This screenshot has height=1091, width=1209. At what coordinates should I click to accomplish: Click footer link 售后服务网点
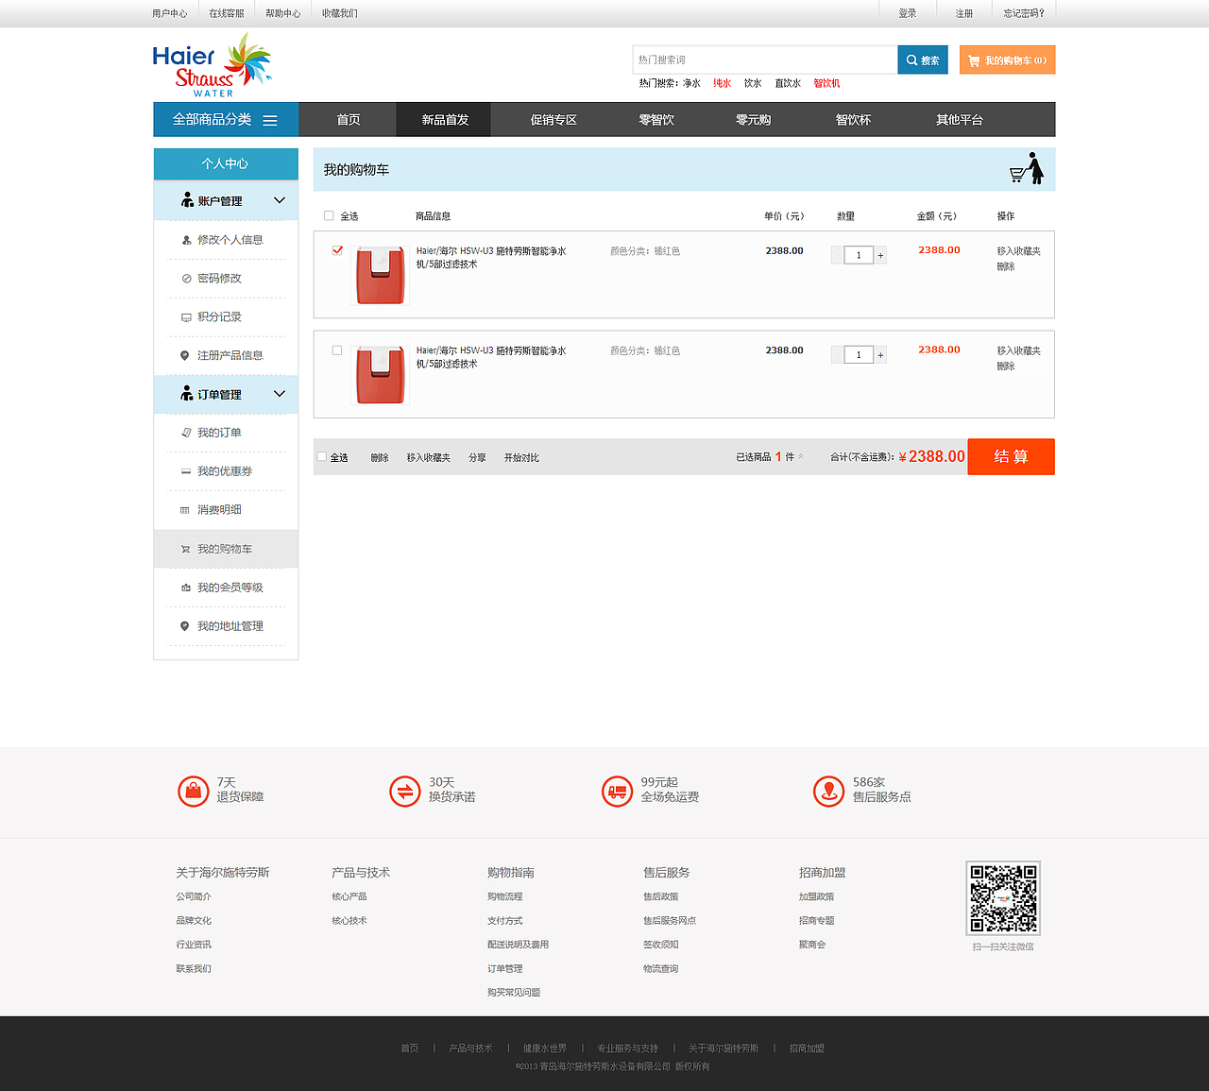point(670,920)
